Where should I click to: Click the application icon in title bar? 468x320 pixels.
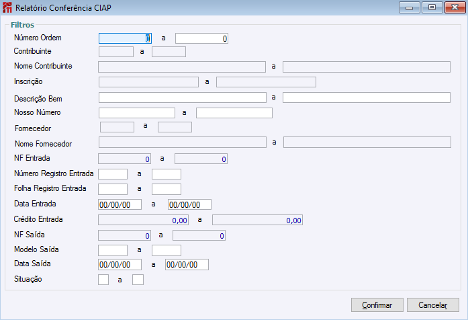[x=7, y=7]
